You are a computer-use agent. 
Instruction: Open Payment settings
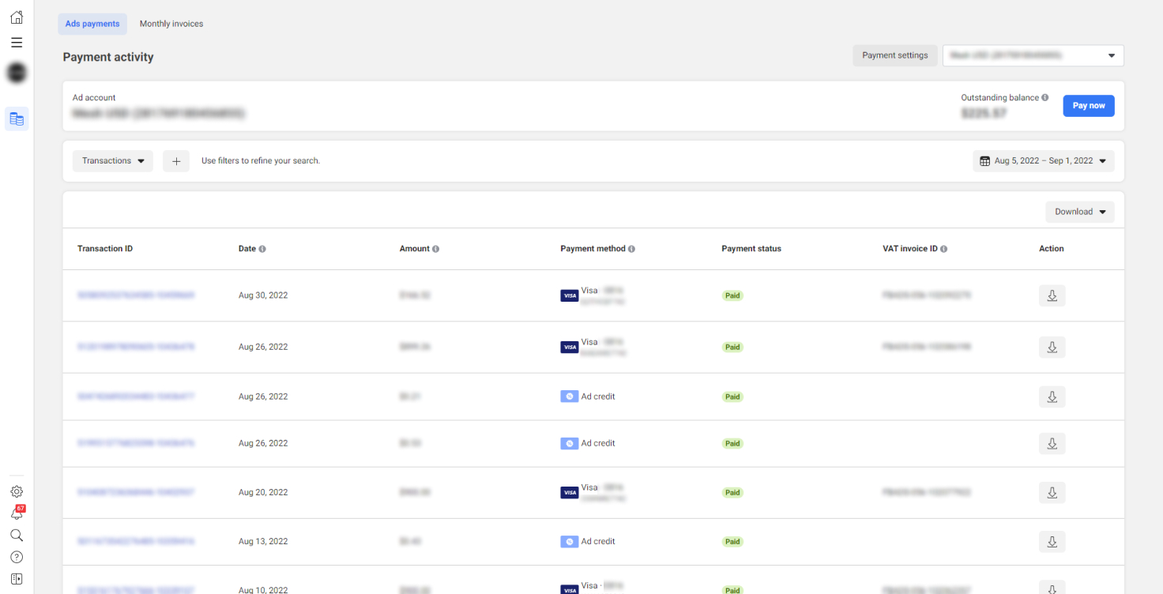(894, 55)
